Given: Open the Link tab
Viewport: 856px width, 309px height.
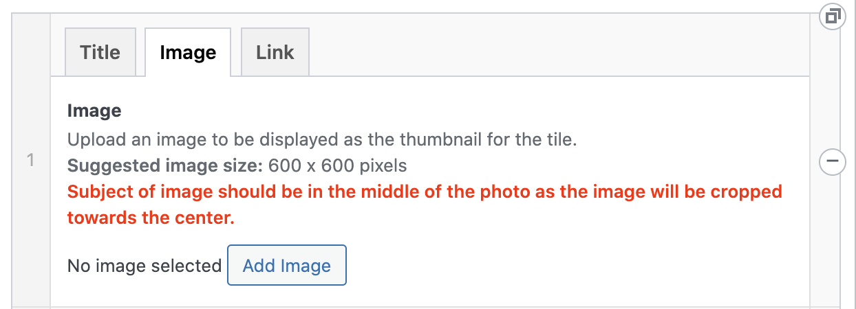Looking at the screenshot, I should [275, 52].
